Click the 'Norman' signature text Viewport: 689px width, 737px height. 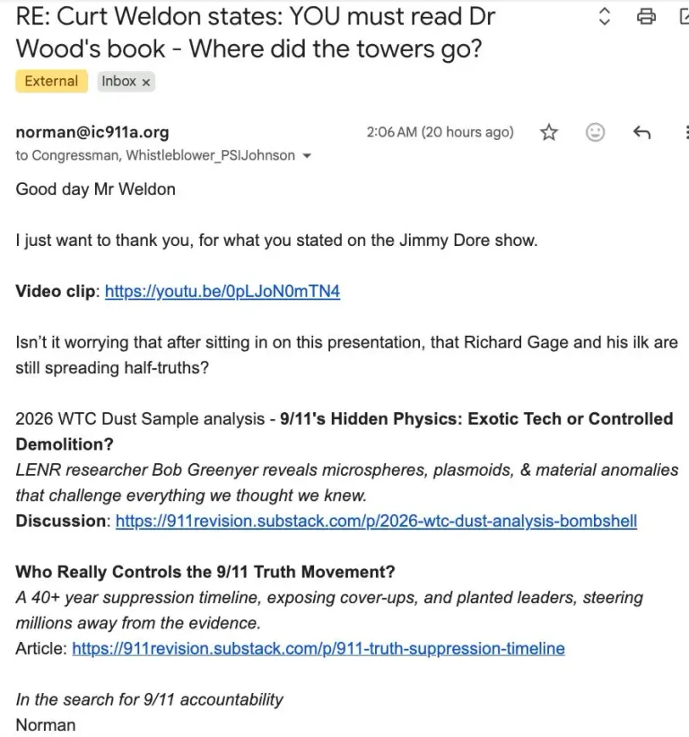pos(46,724)
